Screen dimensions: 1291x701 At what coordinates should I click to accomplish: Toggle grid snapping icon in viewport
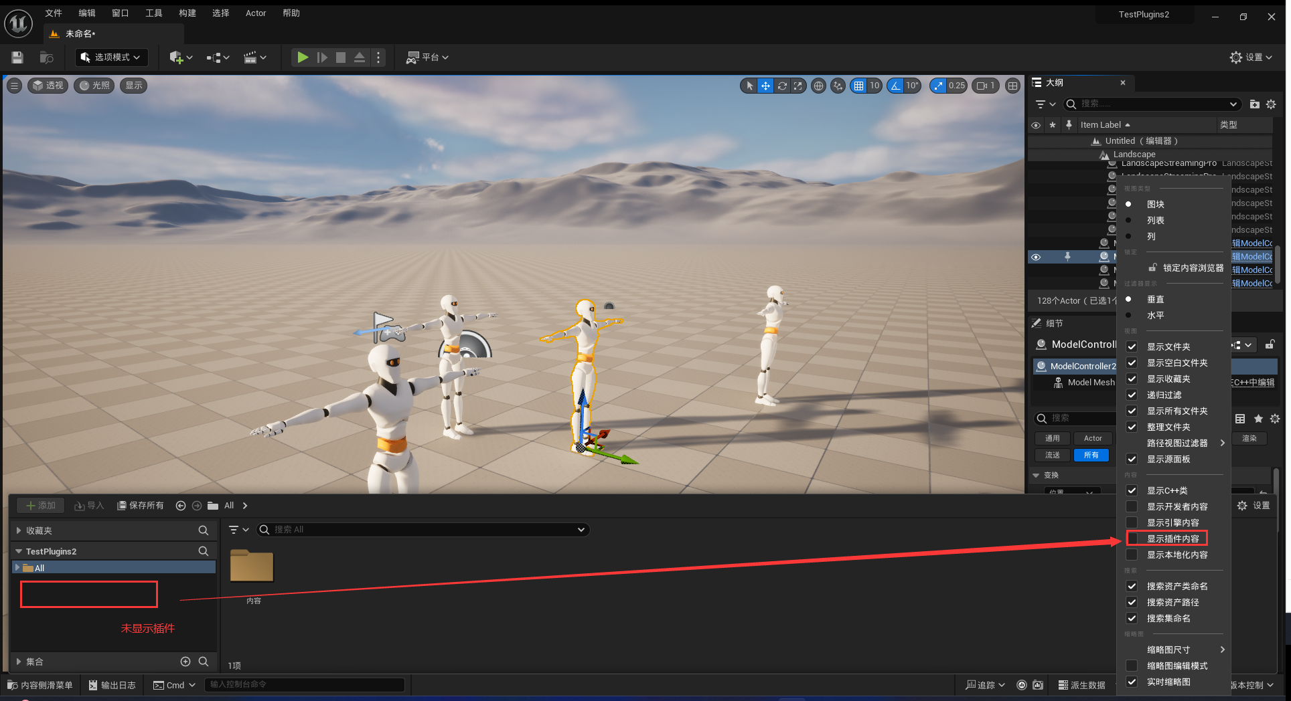click(858, 86)
